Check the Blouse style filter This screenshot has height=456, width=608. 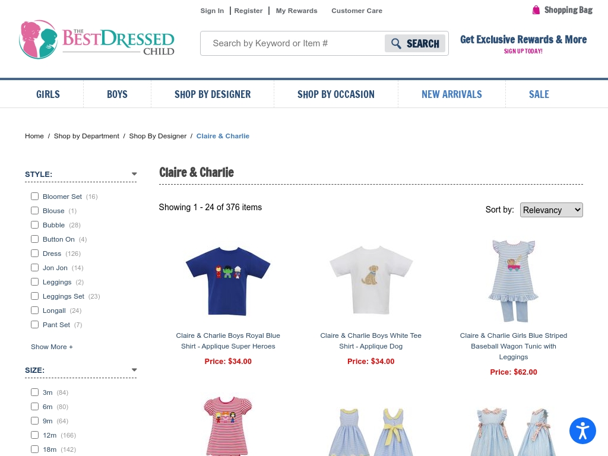[35, 211]
